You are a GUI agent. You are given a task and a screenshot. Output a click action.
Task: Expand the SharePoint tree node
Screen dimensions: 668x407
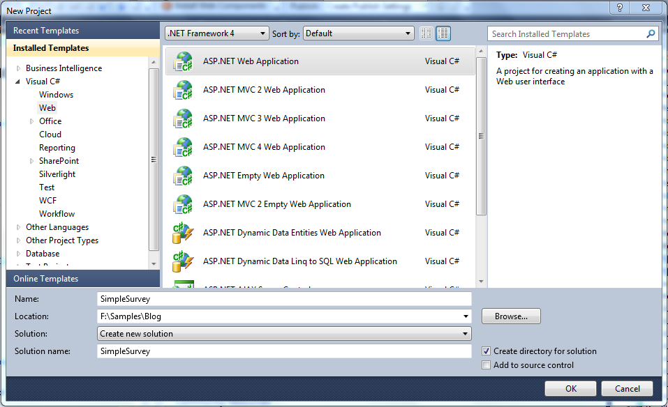click(x=31, y=161)
